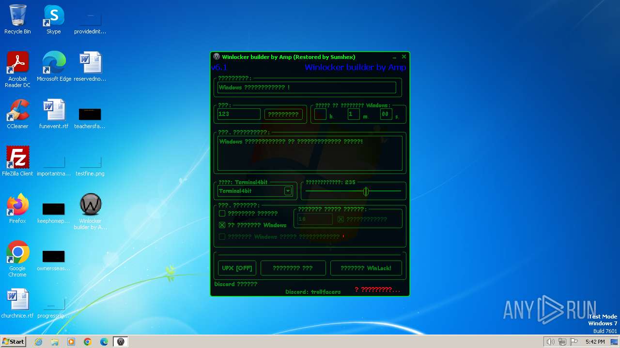This screenshot has width=620, height=348.
Task: Select churchnice.rtf document icon
Action: [17, 304]
